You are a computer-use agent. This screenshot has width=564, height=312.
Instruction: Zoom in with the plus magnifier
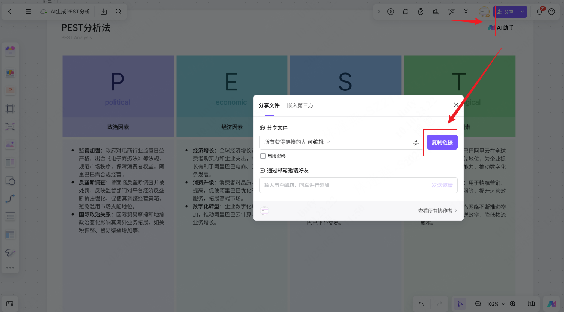point(513,304)
